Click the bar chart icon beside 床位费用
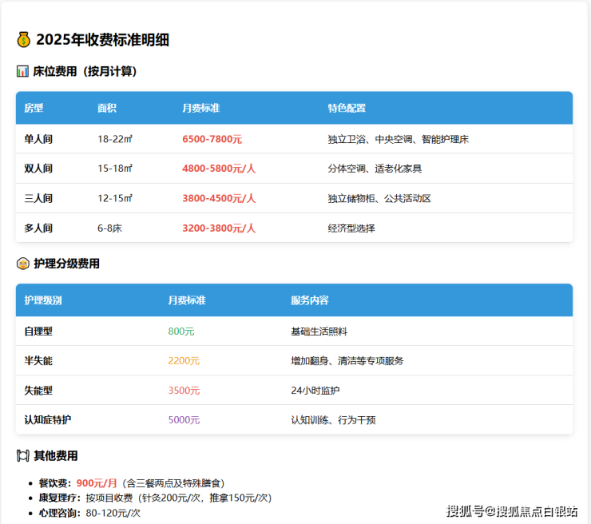 coord(22,71)
